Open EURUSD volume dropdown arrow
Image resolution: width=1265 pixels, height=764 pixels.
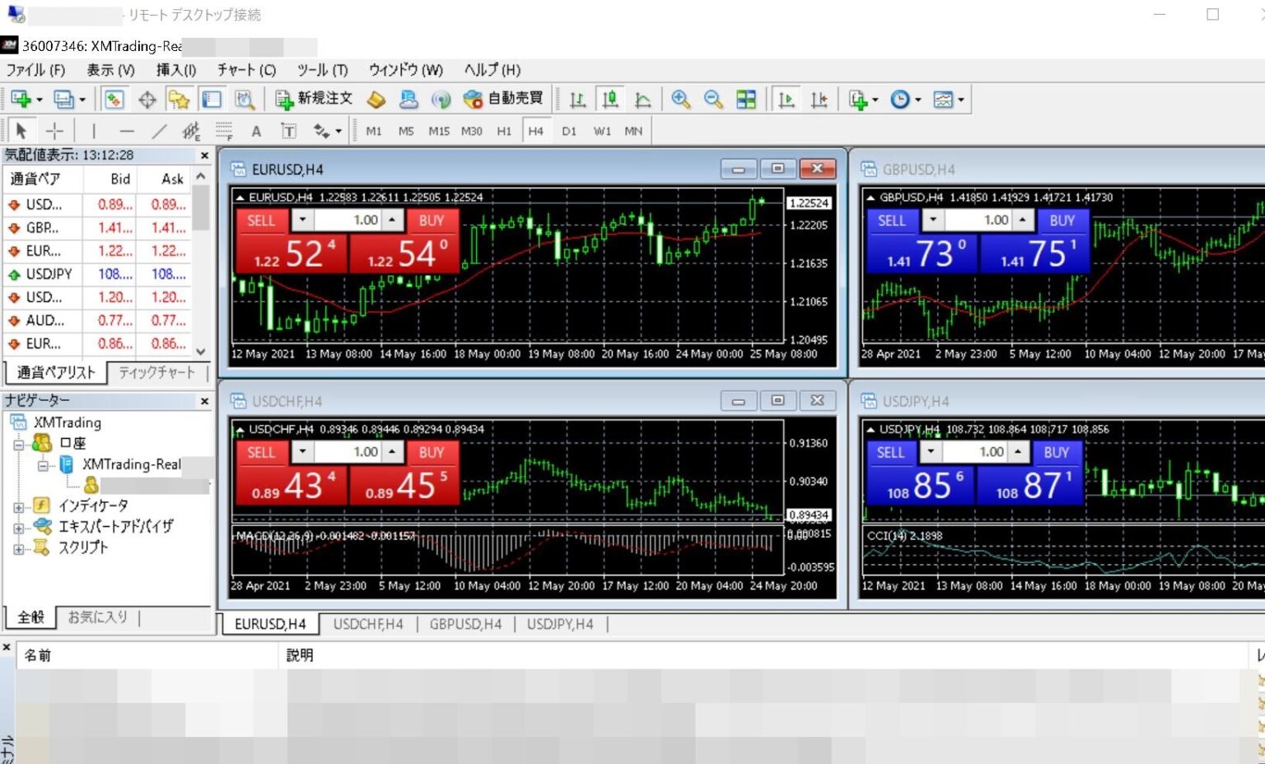pyautogui.click(x=303, y=220)
